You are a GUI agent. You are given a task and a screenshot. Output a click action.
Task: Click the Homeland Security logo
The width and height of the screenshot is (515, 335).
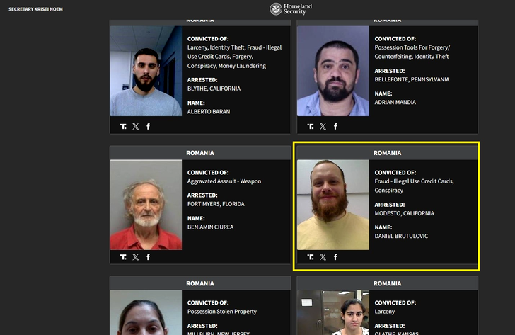[x=291, y=9]
